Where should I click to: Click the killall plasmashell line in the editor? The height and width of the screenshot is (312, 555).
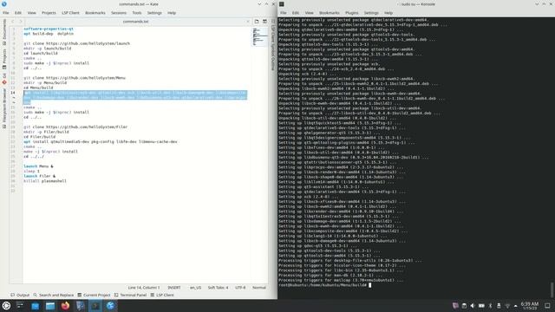coord(45,181)
